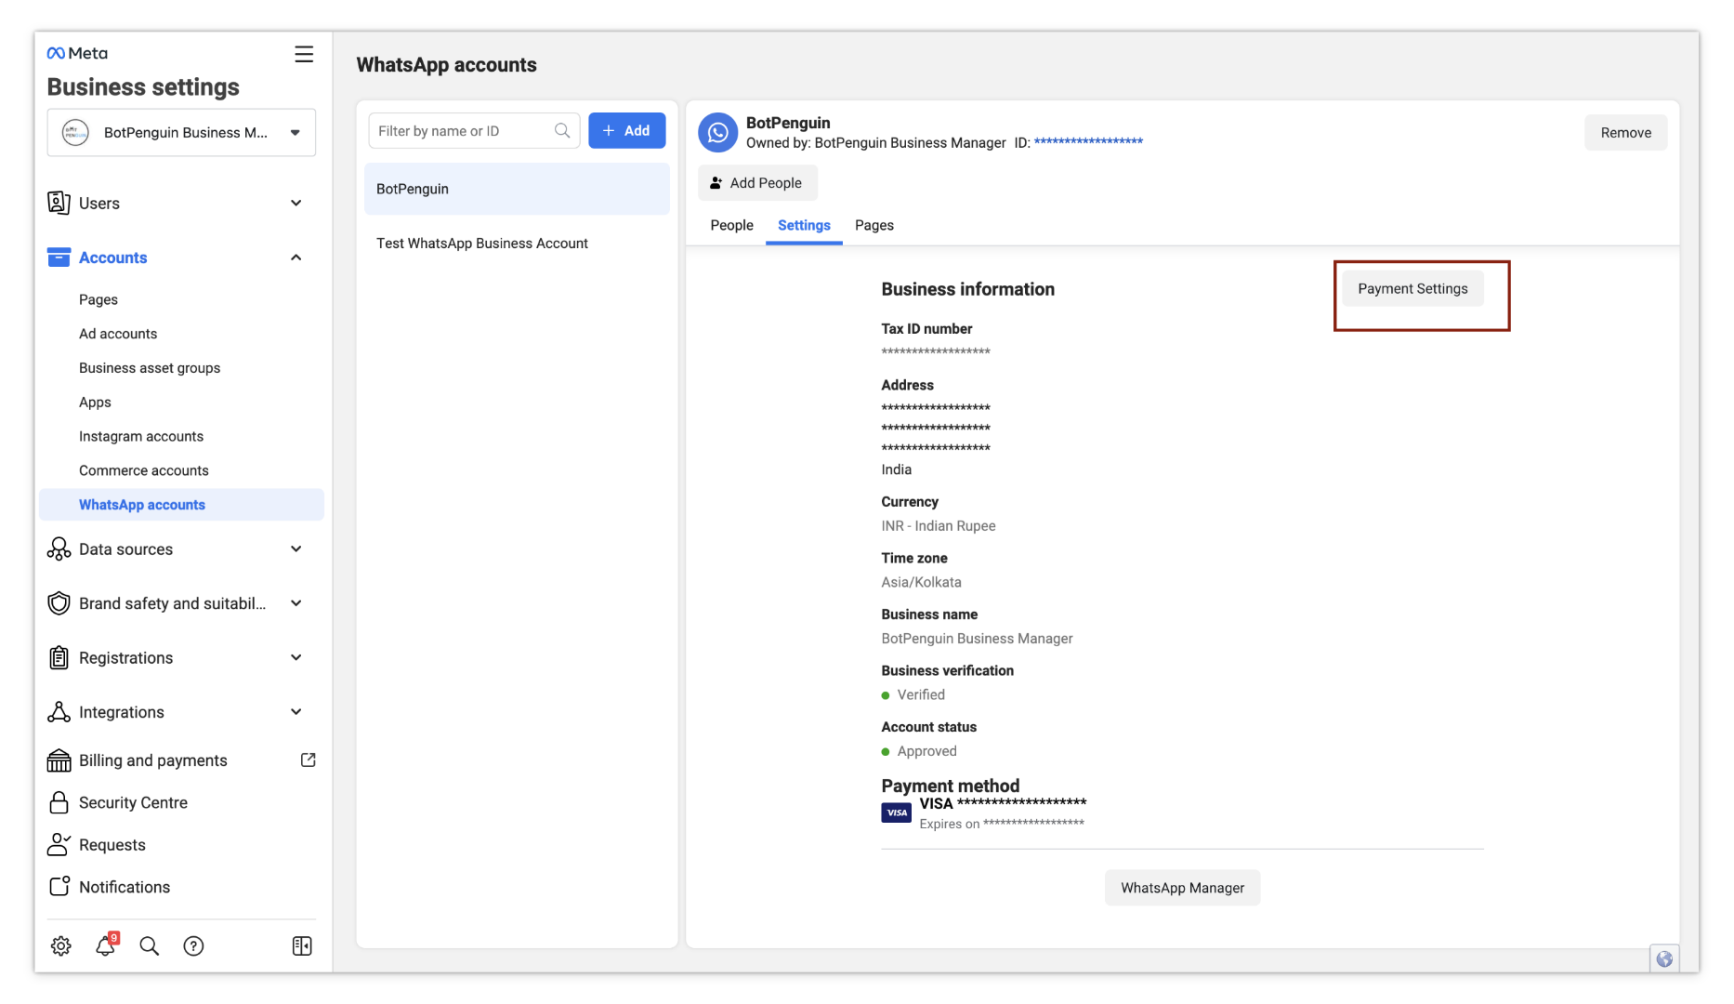Expand the Integrations chevron
Screen dimensions: 1734x1004
click(296, 712)
